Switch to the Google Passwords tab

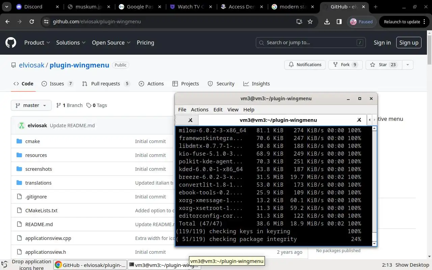tap(140, 7)
